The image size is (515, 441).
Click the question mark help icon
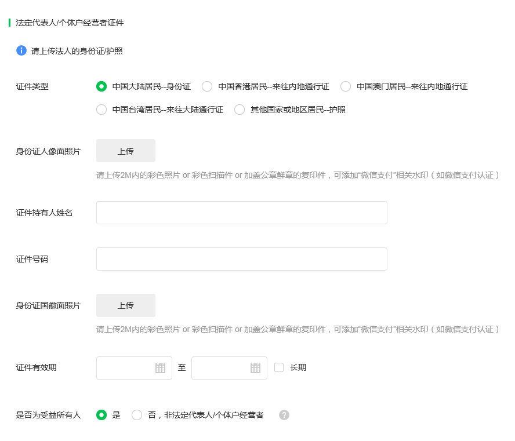tap(284, 415)
